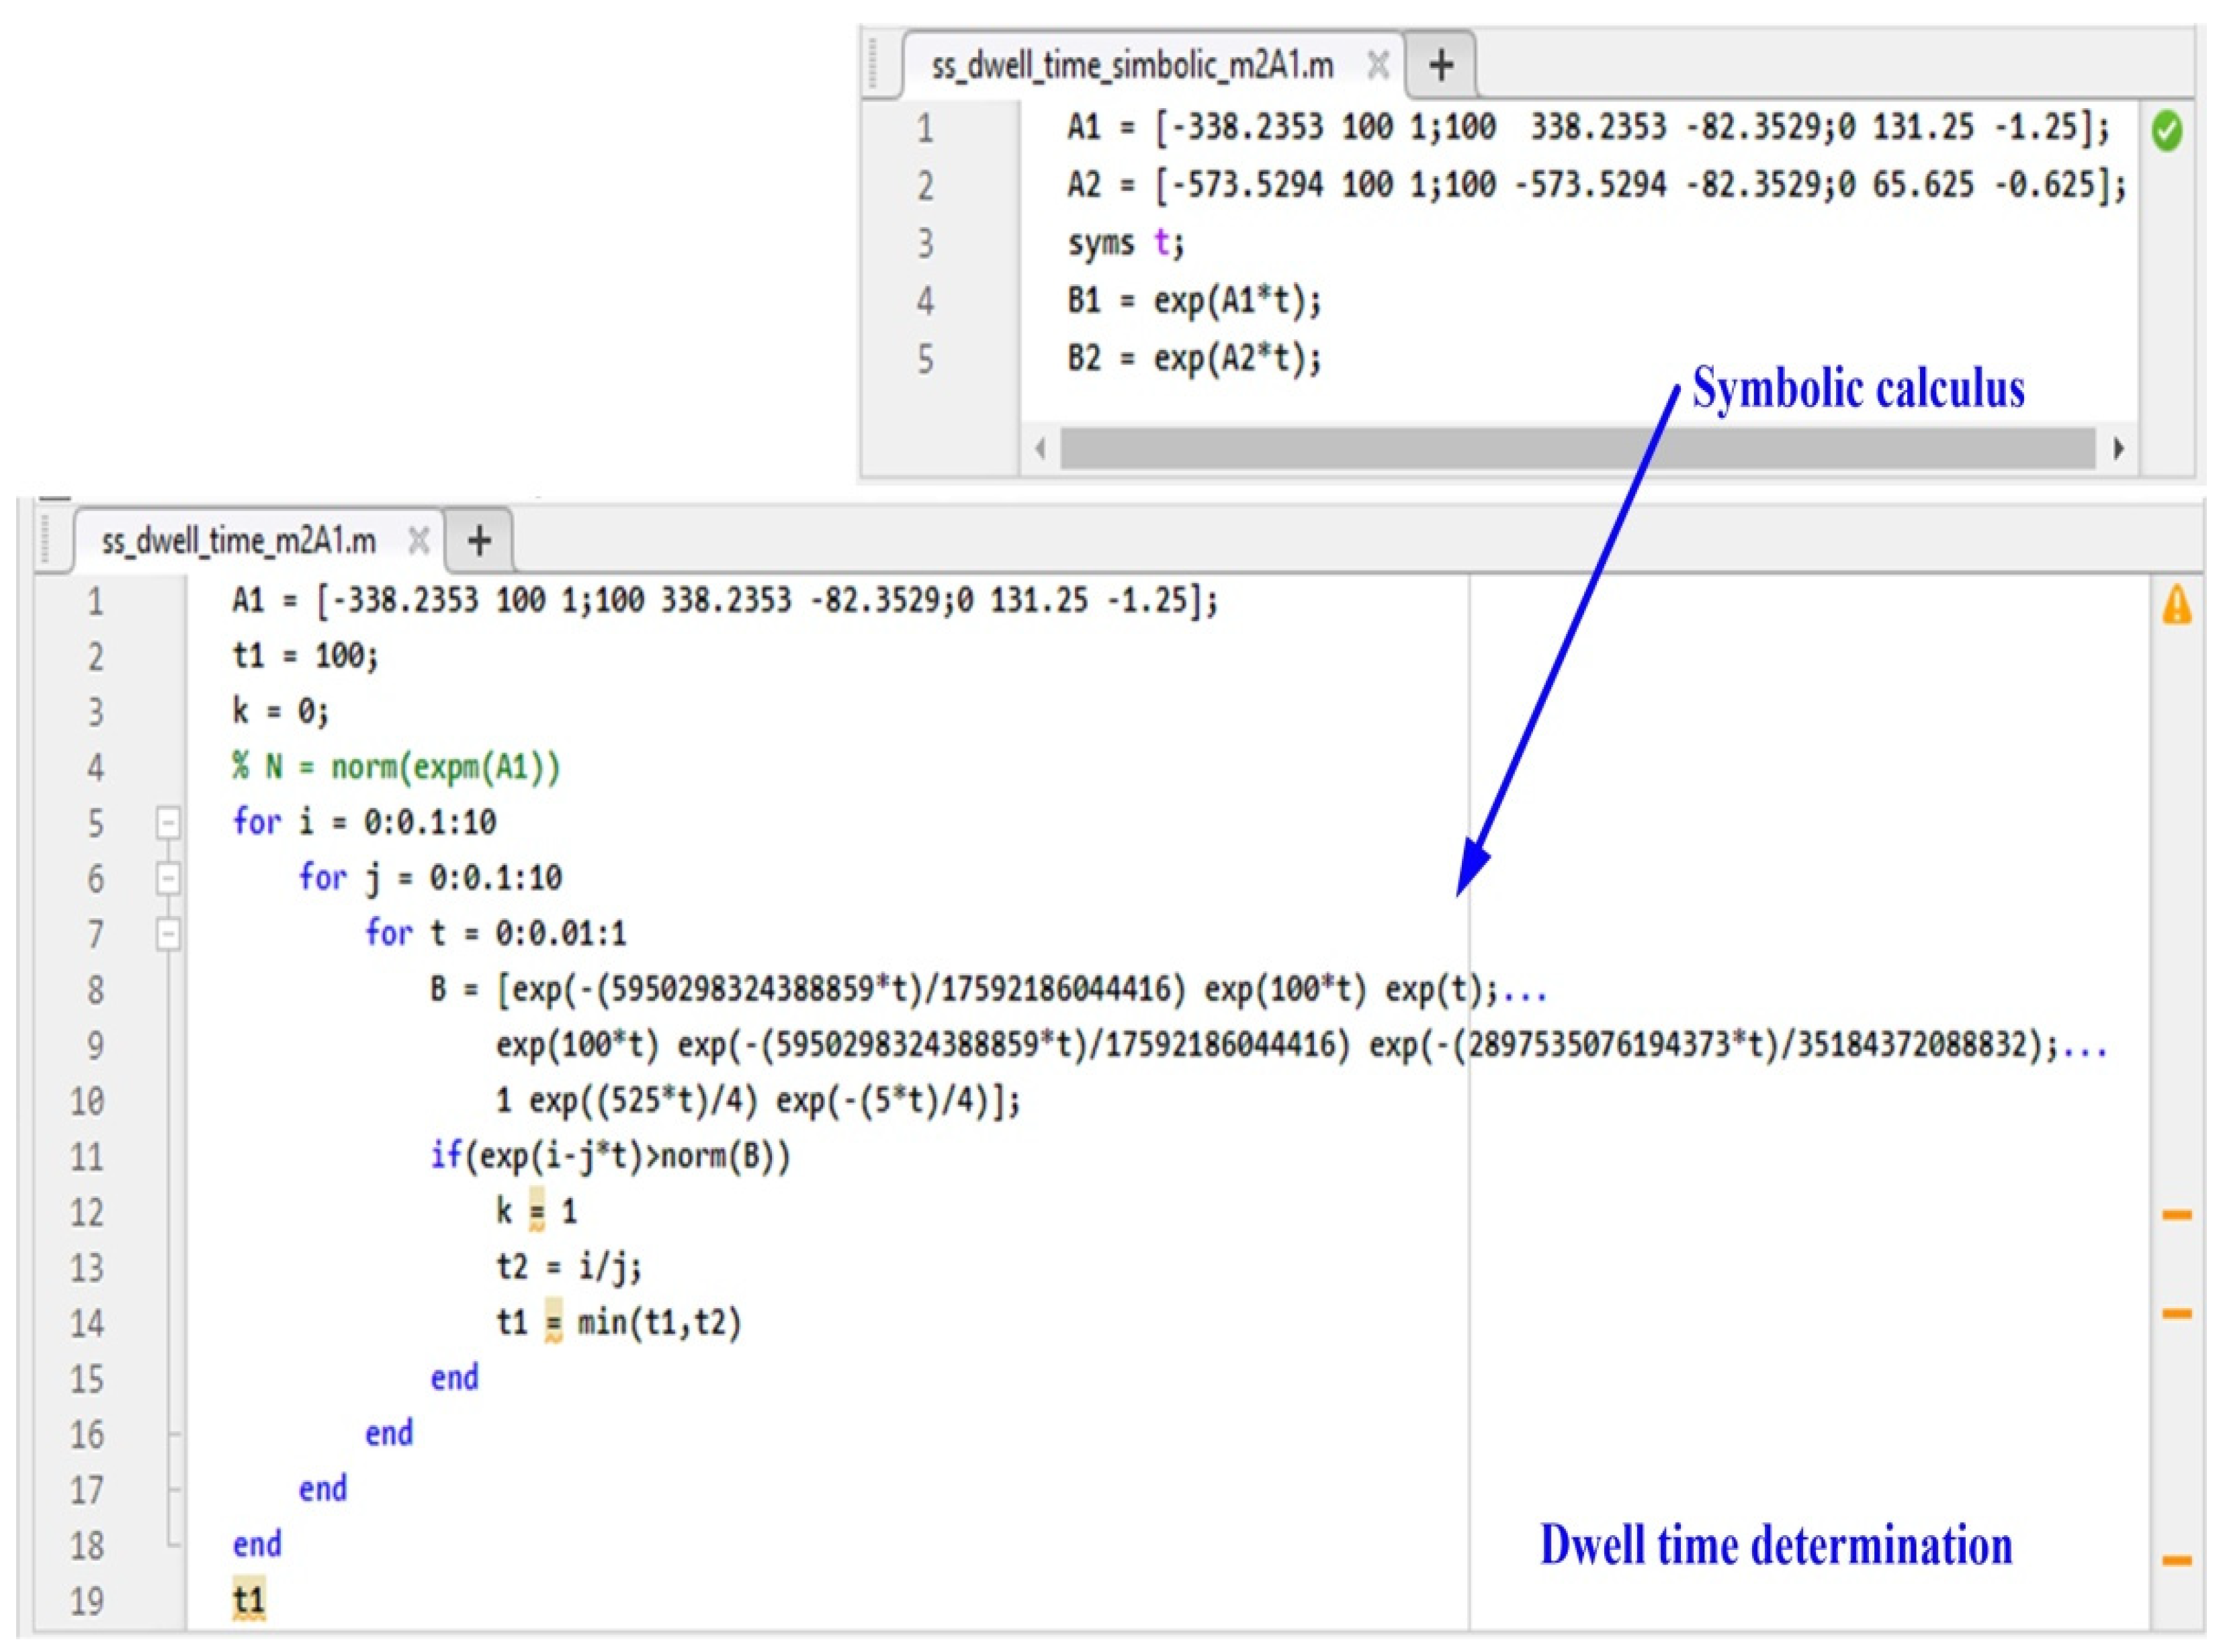Collapse the for i loop fold
The height and width of the screenshot is (1652, 2227).
point(168,823)
